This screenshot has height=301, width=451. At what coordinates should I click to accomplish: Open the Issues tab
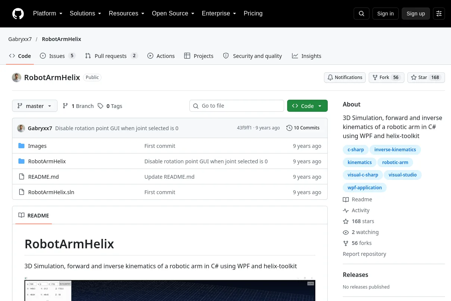pyautogui.click(x=58, y=56)
